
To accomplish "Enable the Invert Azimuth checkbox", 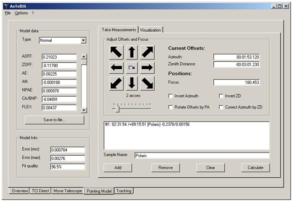I will [x=171, y=96].
